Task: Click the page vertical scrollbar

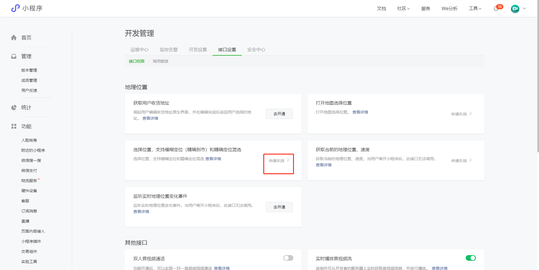Action: [x=538, y=76]
